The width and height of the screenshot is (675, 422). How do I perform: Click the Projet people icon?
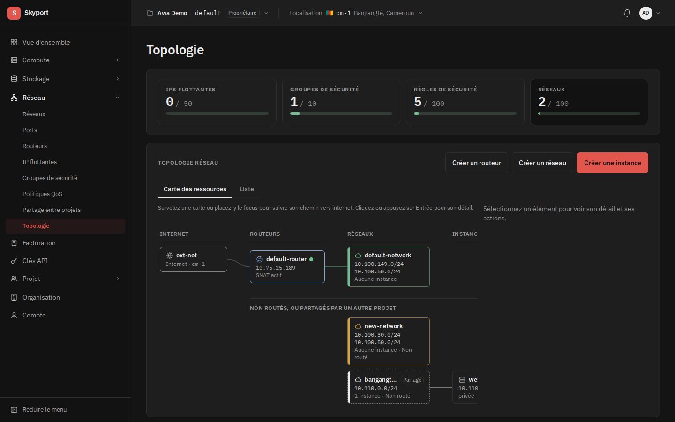(14, 279)
